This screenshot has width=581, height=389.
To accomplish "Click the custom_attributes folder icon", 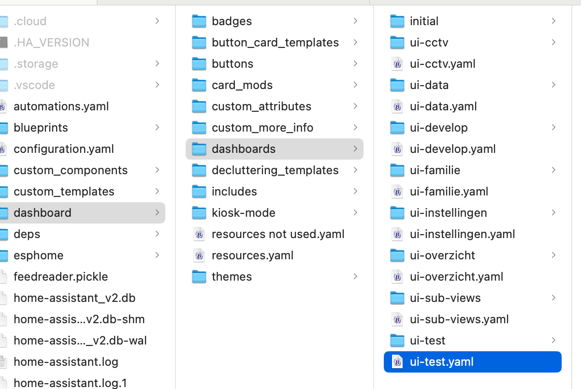I will [x=199, y=106].
